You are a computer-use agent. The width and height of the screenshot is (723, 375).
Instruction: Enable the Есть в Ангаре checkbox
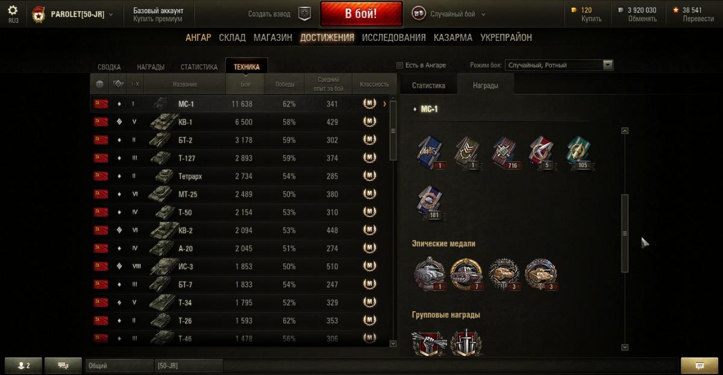[399, 65]
